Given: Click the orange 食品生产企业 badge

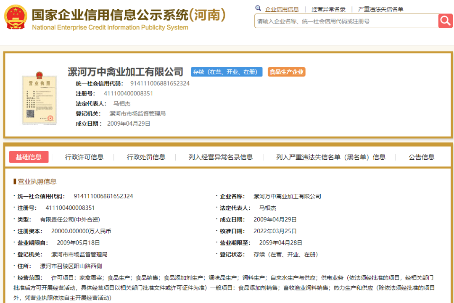Looking at the screenshot, I should 286,72.
